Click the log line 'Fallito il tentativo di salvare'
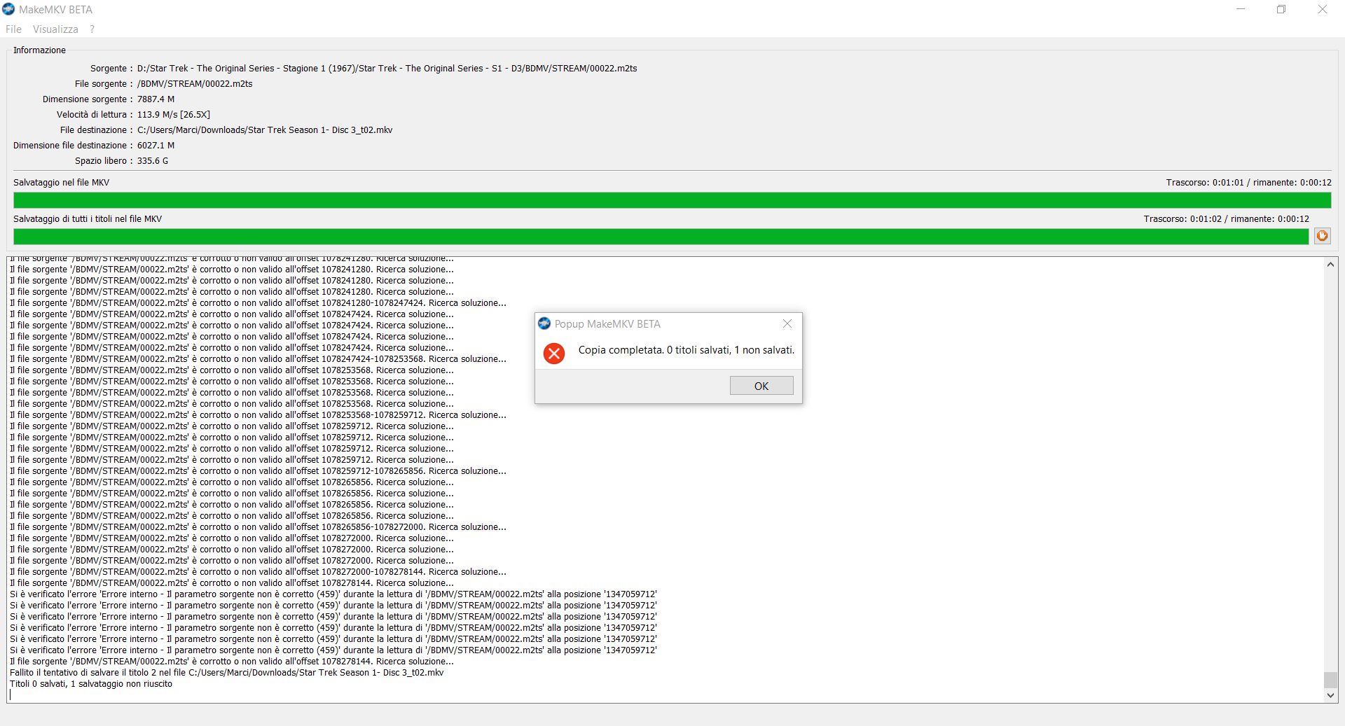Image resolution: width=1345 pixels, height=726 pixels. tap(227, 673)
